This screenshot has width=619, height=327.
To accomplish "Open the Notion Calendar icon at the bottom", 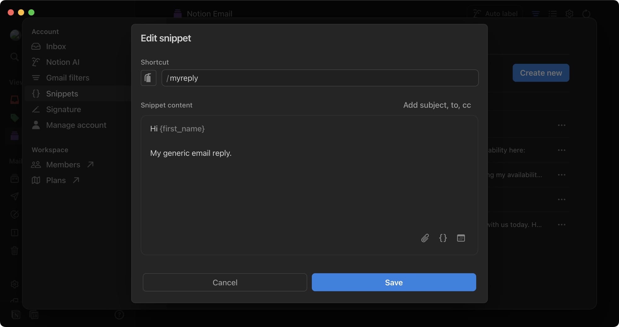I will pos(34,315).
